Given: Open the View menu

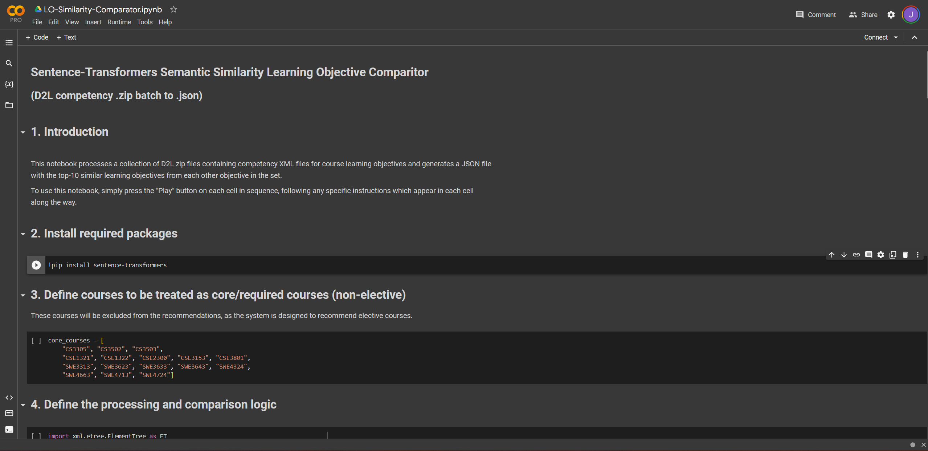Looking at the screenshot, I should [72, 22].
